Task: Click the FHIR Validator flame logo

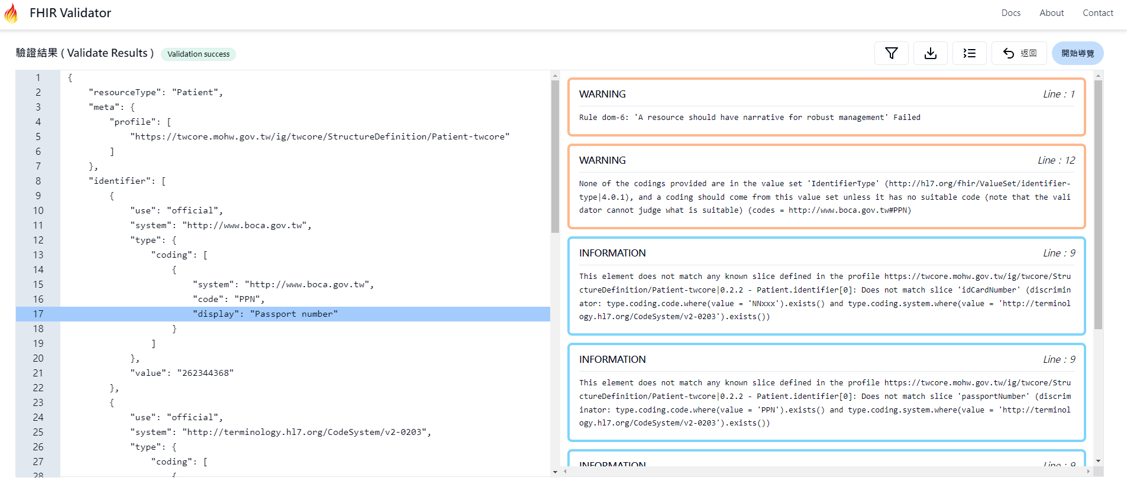Action: coord(11,13)
